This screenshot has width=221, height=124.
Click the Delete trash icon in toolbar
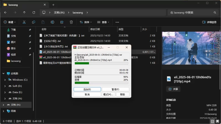(71, 22)
